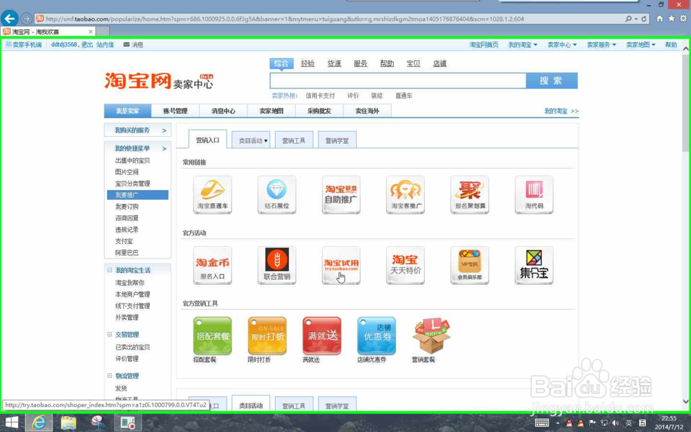Open the touch keyboard tray icon
This screenshot has height=432, width=691.
click(x=542, y=423)
